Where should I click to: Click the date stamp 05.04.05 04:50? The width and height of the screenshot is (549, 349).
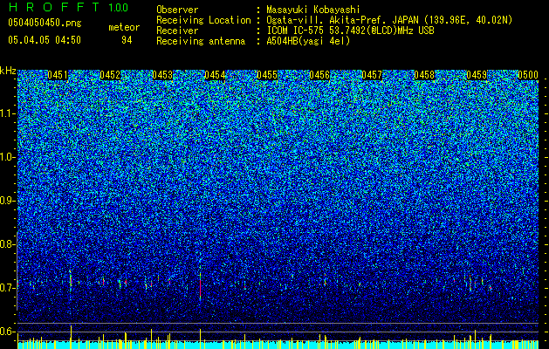click(45, 40)
